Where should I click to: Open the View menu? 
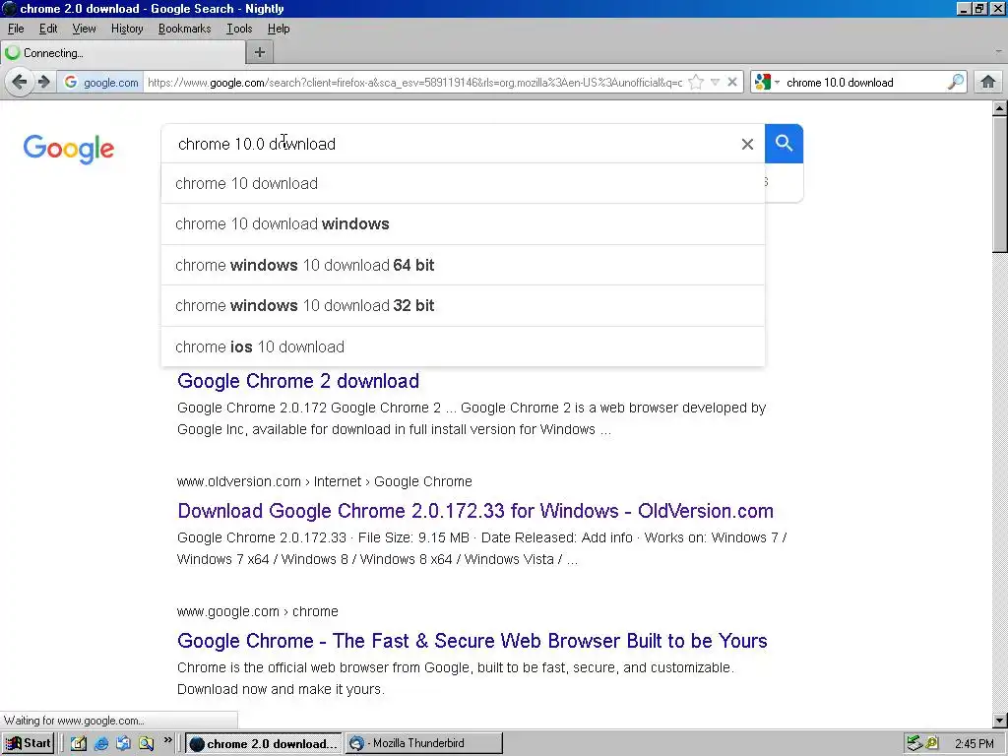click(x=84, y=29)
